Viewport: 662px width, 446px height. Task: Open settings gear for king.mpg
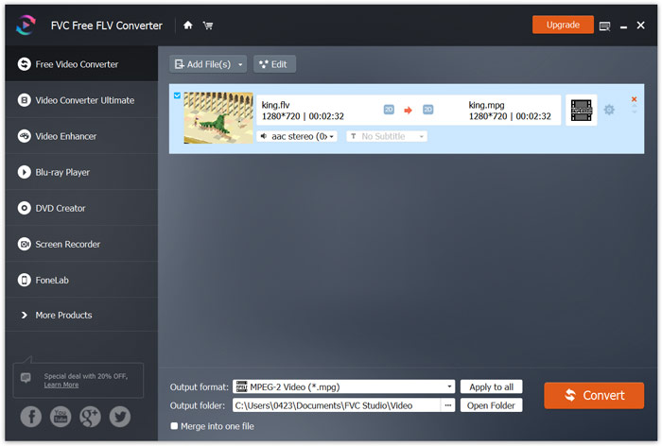[609, 111]
